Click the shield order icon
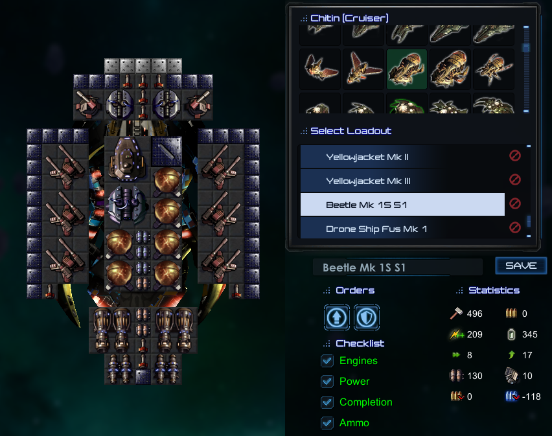Screen dimensions: 552x436 coord(367,317)
